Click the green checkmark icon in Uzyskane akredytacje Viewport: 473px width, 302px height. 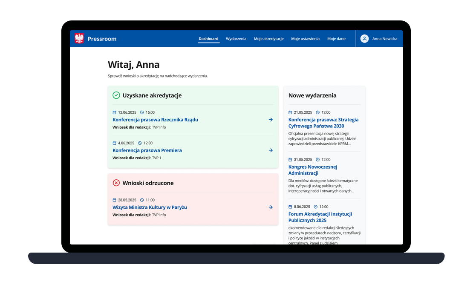pyautogui.click(x=116, y=95)
